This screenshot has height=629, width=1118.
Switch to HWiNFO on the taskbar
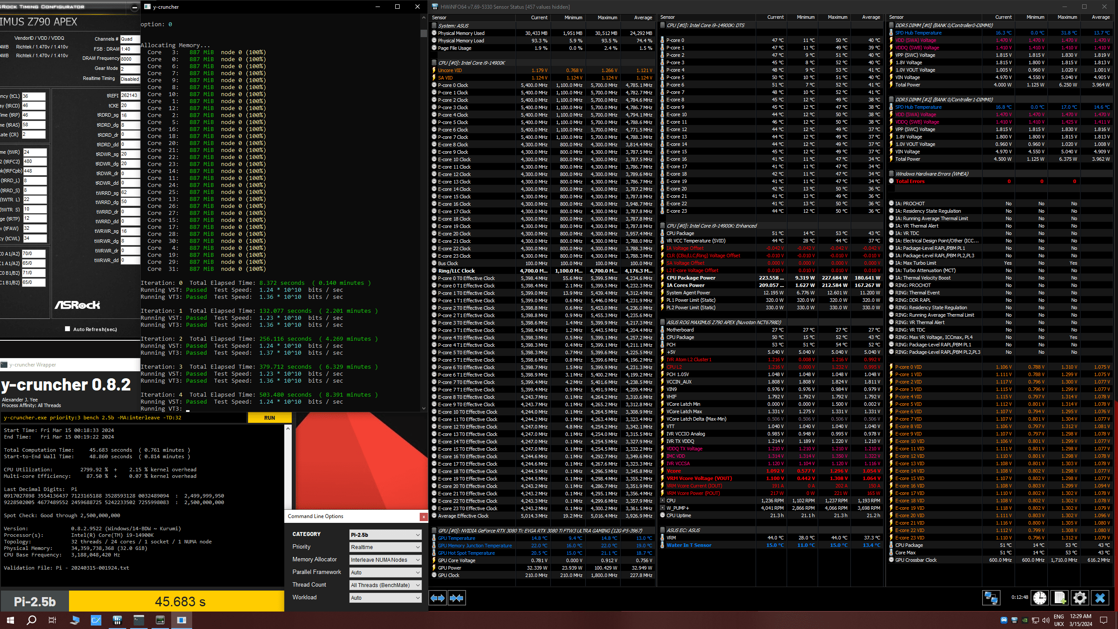(x=117, y=620)
